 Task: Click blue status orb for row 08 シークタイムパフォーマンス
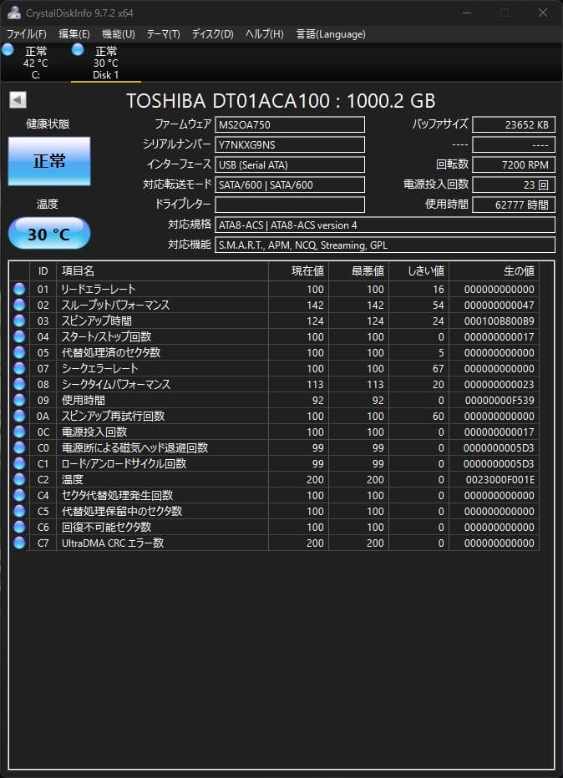click(x=19, y=384)
